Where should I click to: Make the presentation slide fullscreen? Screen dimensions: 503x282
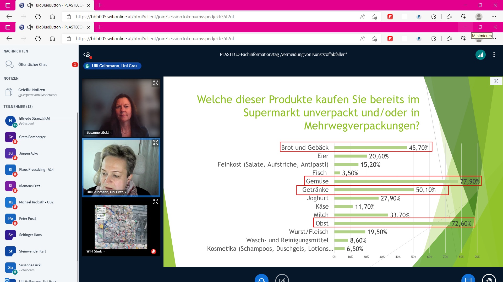[x=496, y=81]
